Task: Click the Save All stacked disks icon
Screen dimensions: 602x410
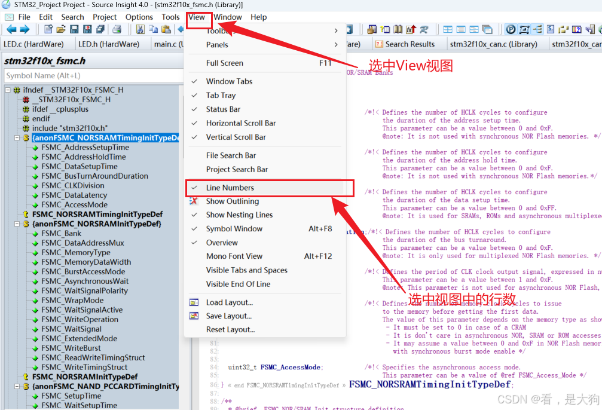Action: click(100, 29)
